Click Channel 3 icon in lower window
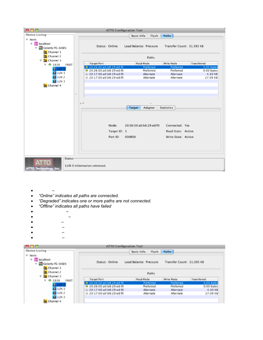Image resolution: width=263 pixels, height=340 pixels. tap(45, 276)
